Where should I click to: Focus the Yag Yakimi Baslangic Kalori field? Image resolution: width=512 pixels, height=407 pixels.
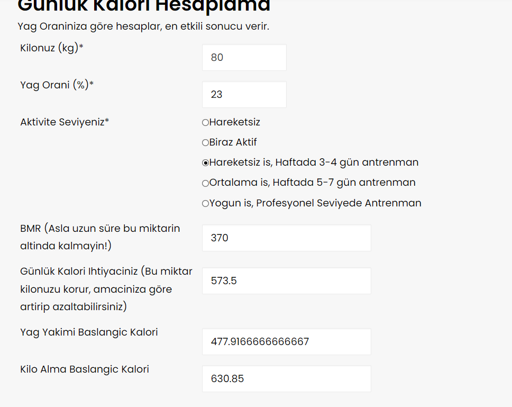click(x=286, y=342)
